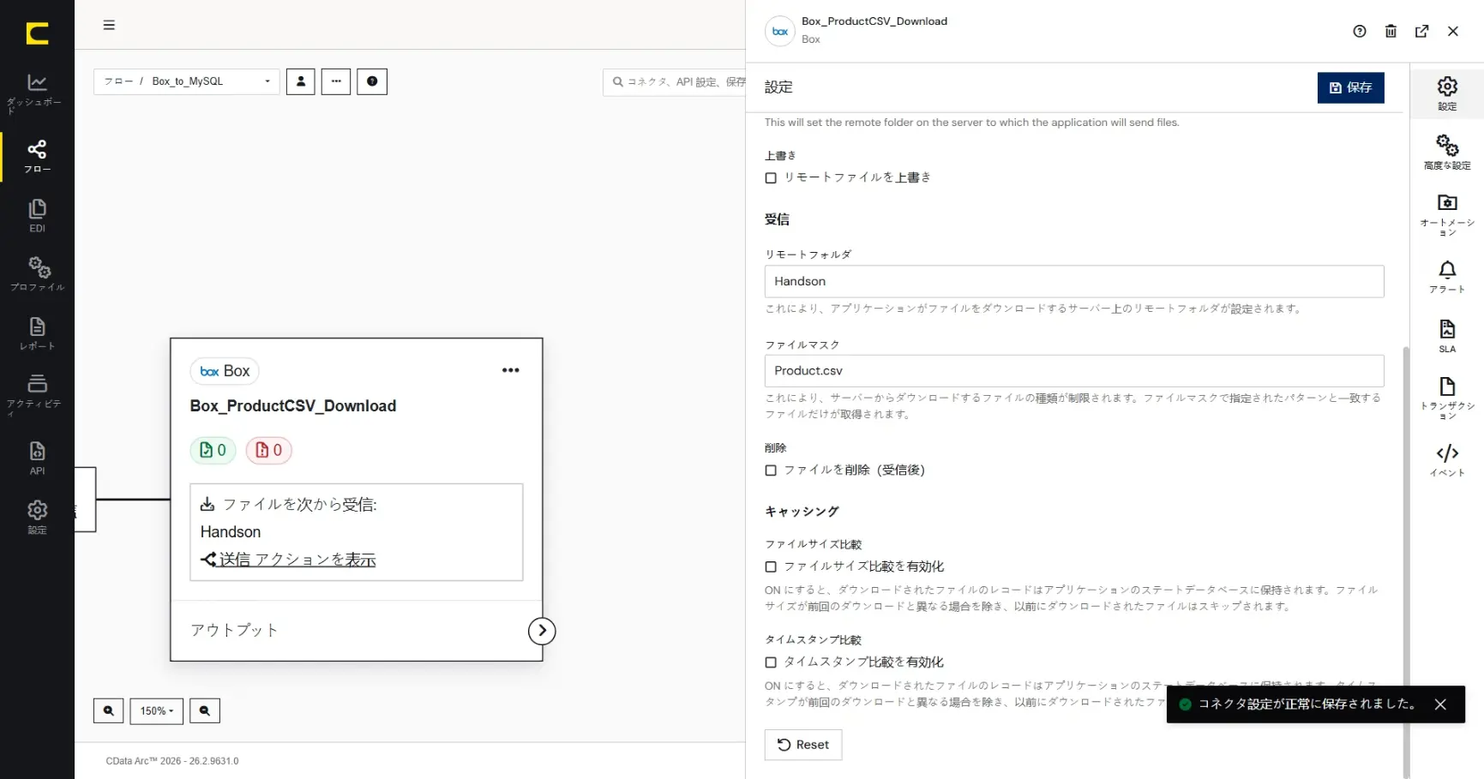Click the Reset button

click(803, 745)
